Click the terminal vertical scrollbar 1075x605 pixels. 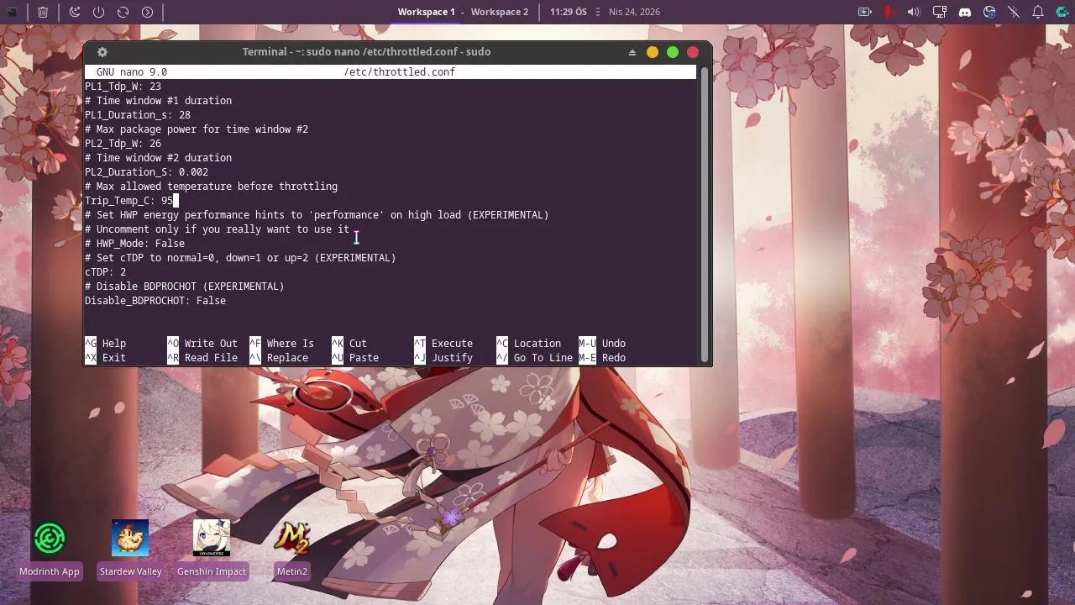point(705,214)
